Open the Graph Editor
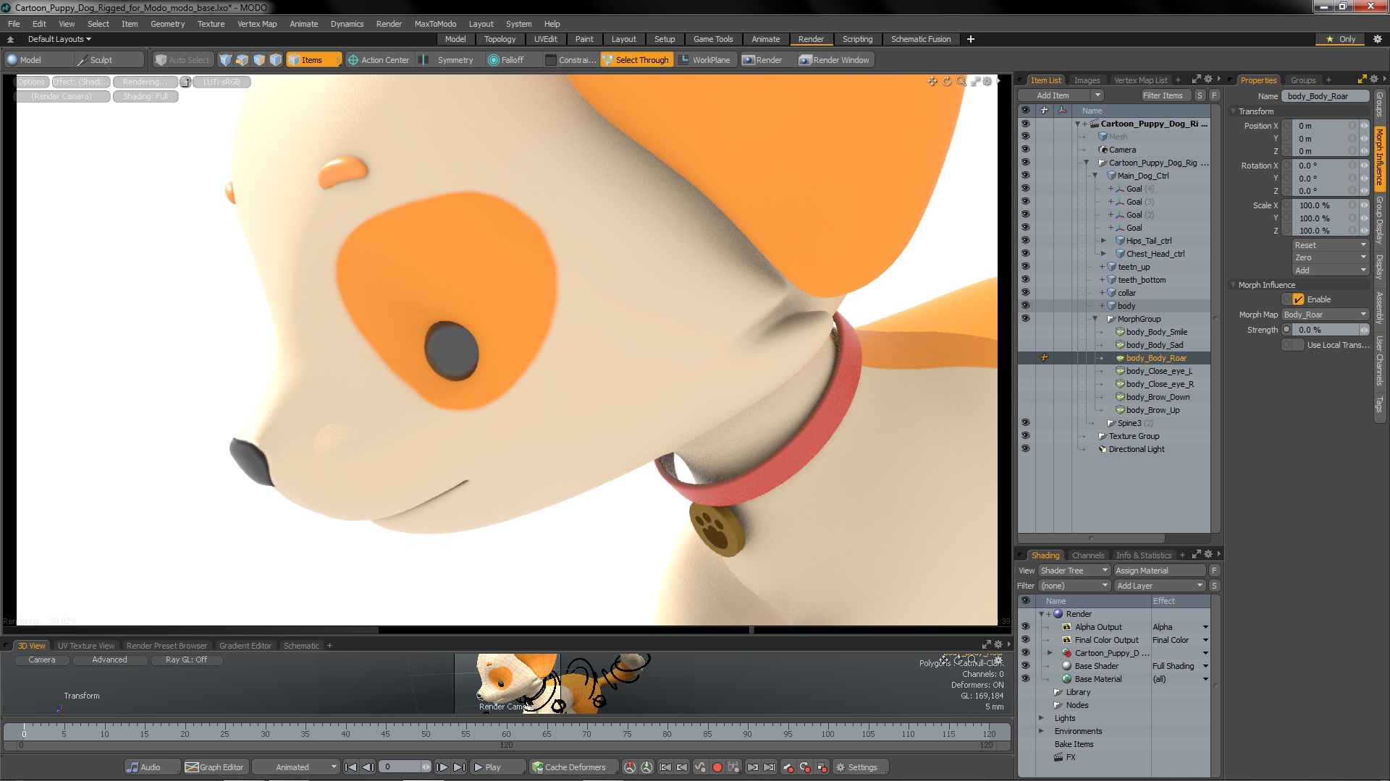This screenshot has width=1390, height=781. [x=214, y=767]
